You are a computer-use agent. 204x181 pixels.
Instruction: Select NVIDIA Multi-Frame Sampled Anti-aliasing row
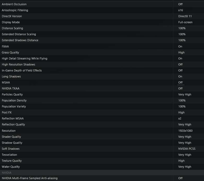[x=102, y=178]
